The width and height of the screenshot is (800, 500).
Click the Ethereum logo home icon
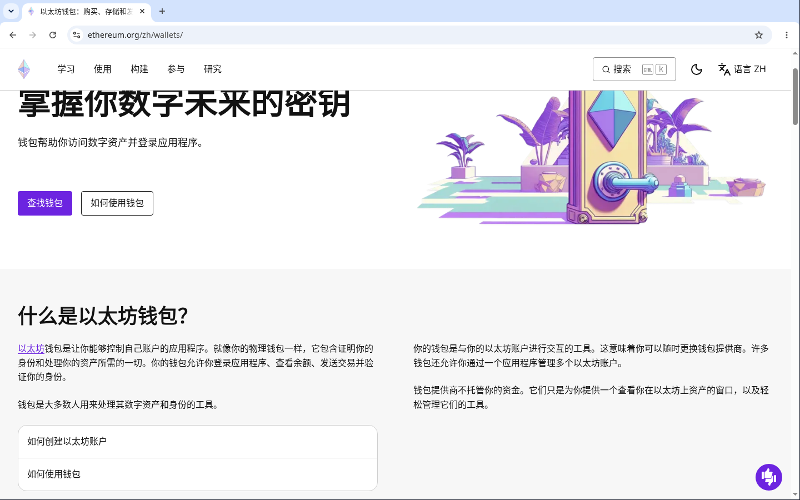click(24, 69)
